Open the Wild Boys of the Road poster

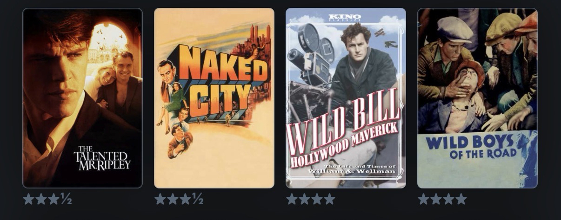coord(477,98)
